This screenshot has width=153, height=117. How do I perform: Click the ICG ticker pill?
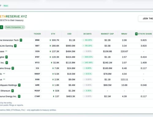point(37,68)
